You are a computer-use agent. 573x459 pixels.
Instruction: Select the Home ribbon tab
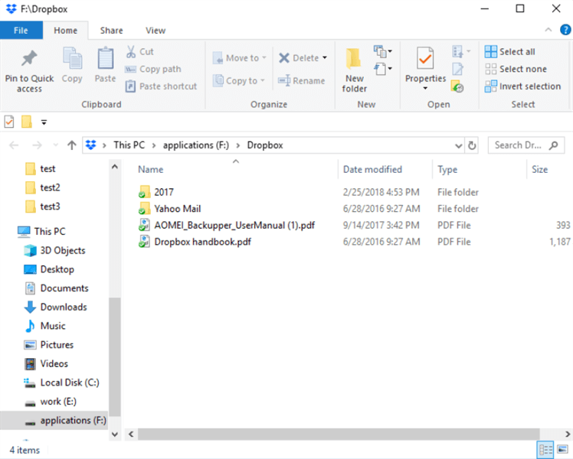(65, 31)
